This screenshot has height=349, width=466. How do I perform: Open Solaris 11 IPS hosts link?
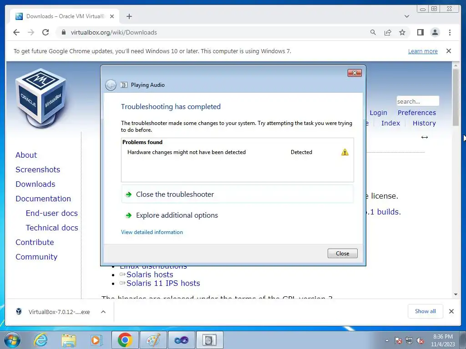(163, 283)
